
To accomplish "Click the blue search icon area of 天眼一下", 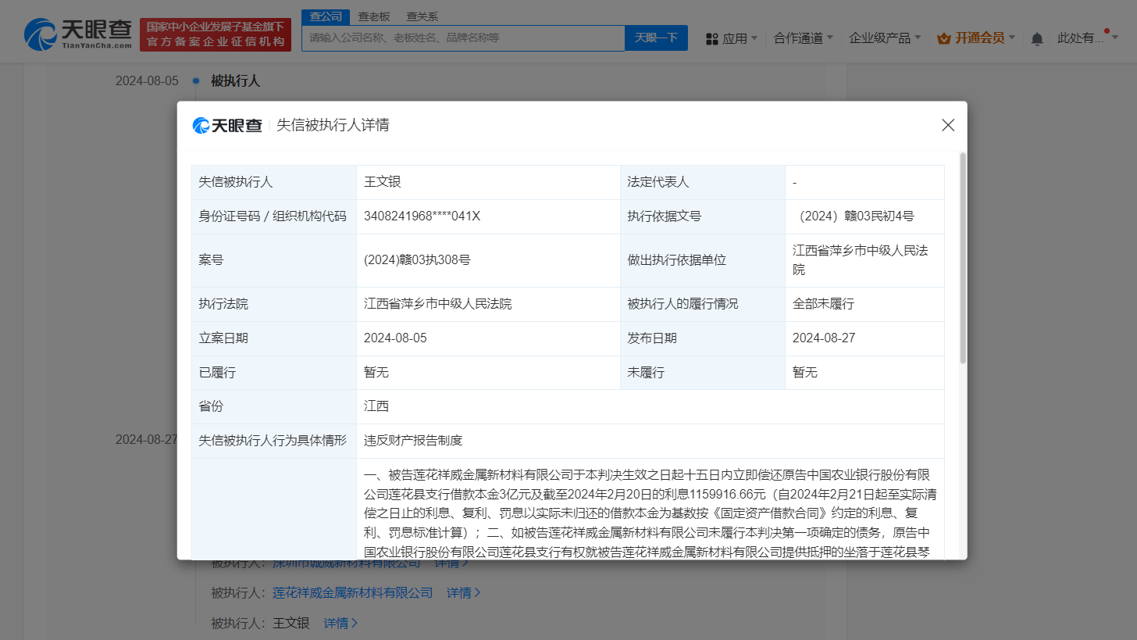I will pos(656,38).
